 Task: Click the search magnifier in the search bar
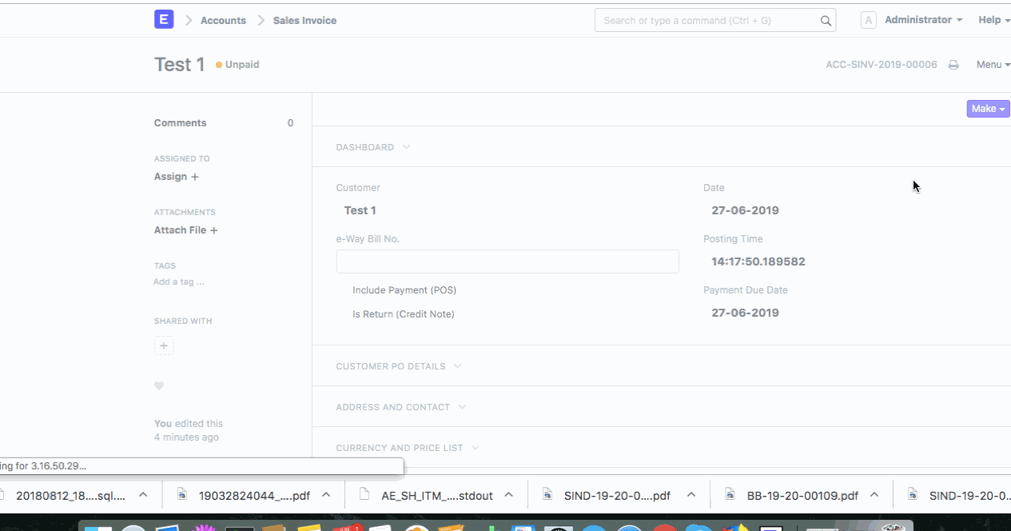point(825,20)
